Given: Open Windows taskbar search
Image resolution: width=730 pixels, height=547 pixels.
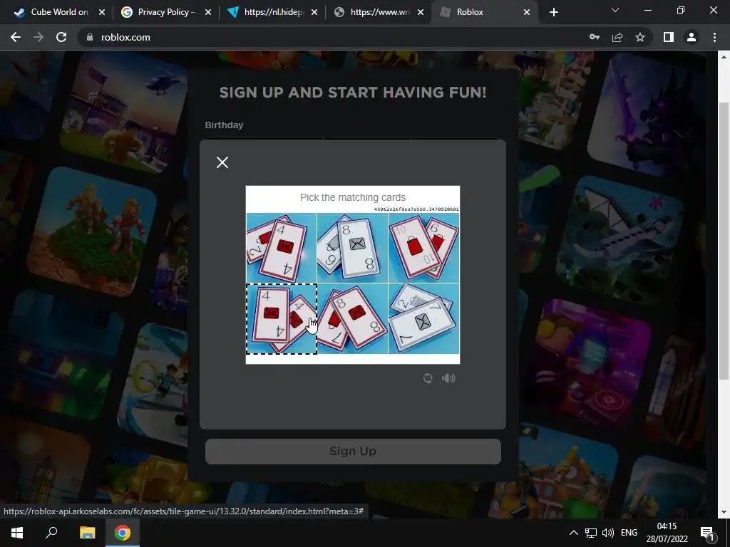Looking at the screenshot, I should point(51,533).
